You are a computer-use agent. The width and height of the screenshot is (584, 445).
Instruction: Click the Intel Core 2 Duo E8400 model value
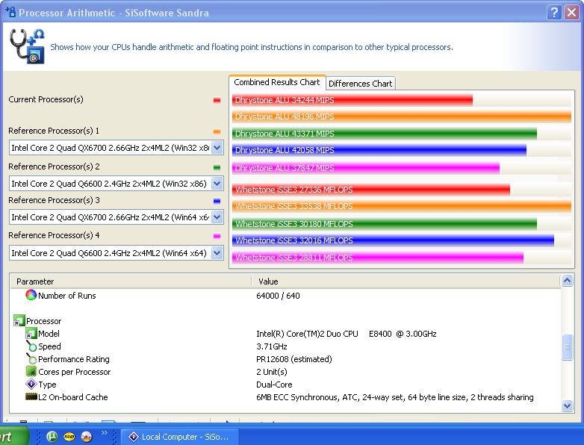347,334
